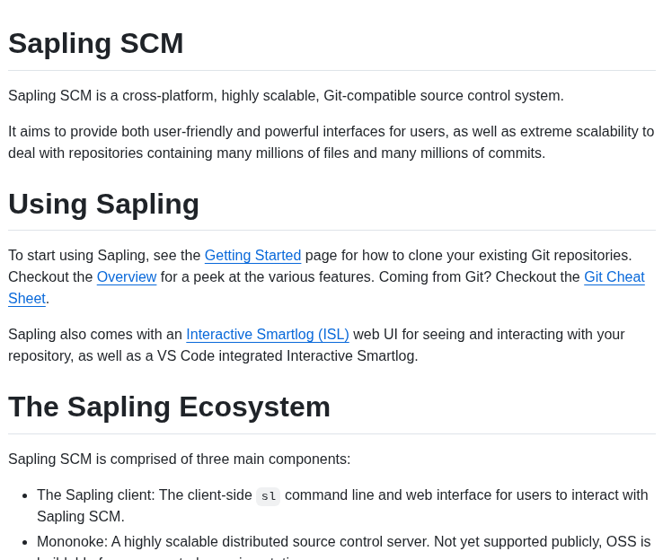Follow the Overview hyperlink
663x560 pixels.
[x=127, y=277]
